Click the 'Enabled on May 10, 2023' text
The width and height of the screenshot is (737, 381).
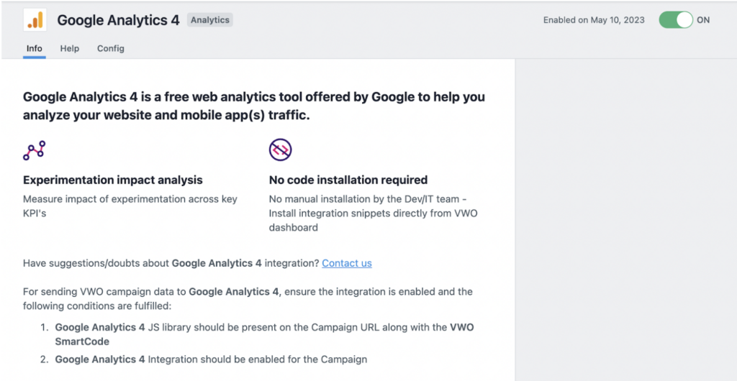click(x=594, y=20)
